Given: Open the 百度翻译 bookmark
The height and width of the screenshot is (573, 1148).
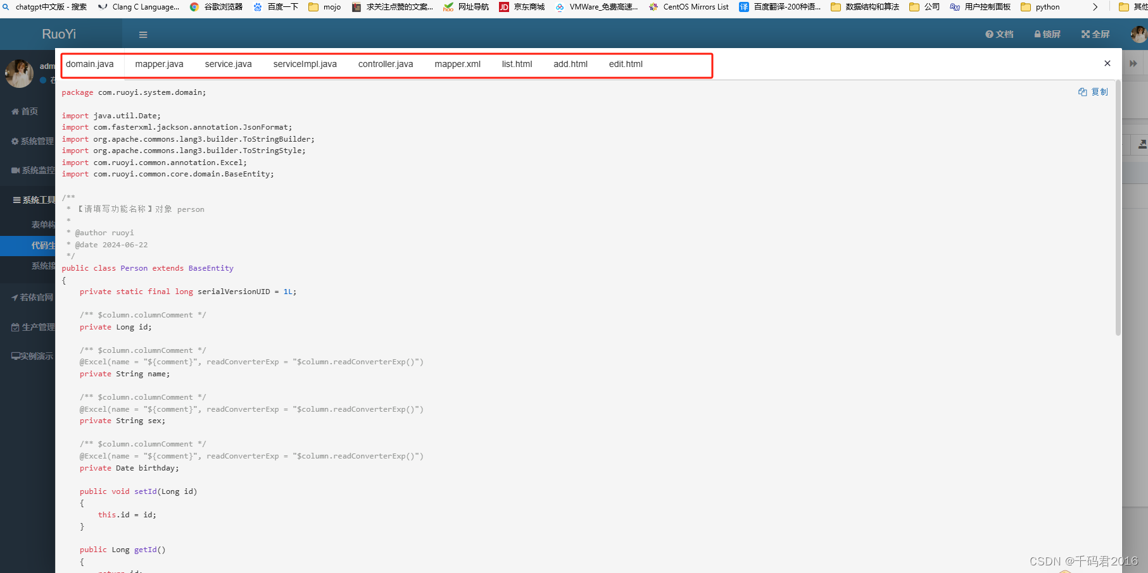Looking at the screenshot, I should pyautogui.click(x=780, y=7).
